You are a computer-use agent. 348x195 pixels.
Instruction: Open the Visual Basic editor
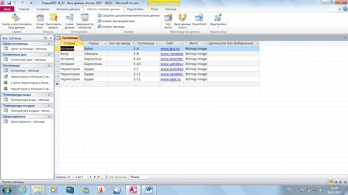40,21
